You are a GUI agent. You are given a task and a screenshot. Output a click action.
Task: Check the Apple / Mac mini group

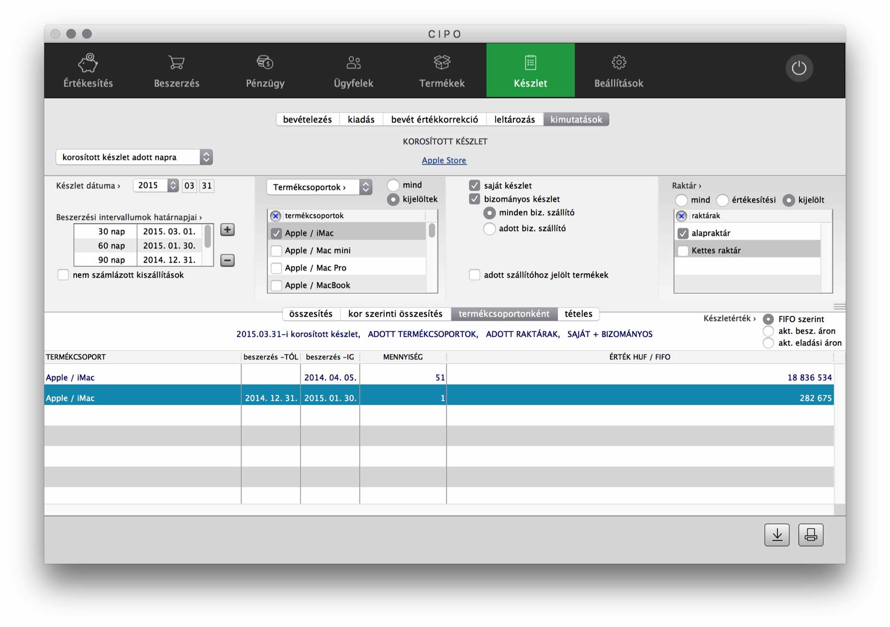tap(276, 250)
